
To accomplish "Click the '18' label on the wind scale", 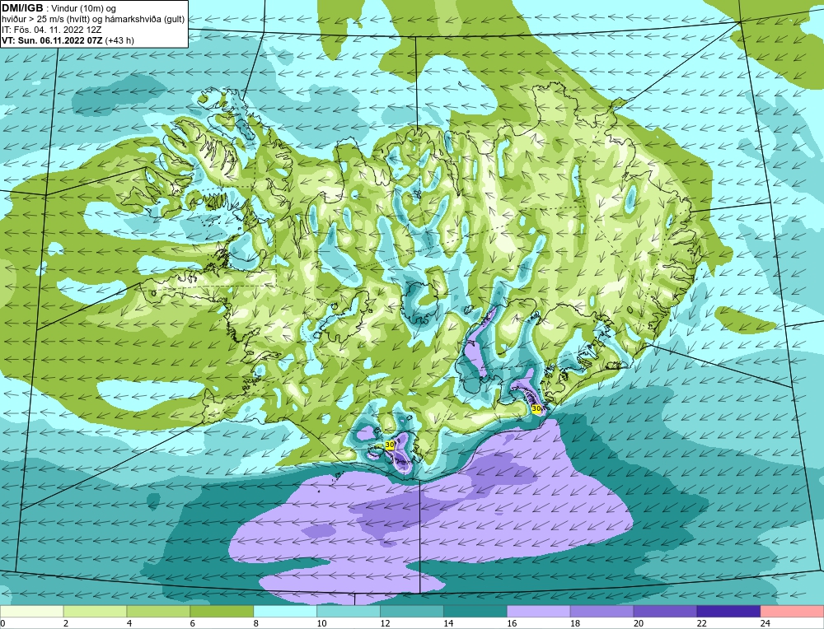I will tap(575, 623).
